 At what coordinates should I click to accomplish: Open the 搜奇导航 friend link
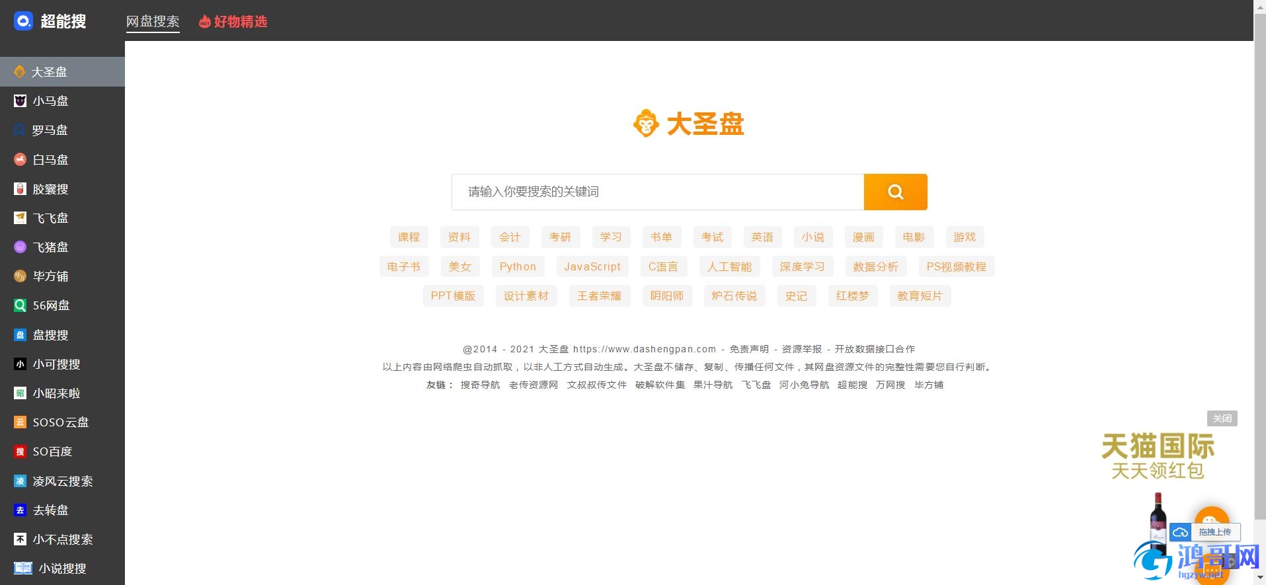tap(480, 385)
